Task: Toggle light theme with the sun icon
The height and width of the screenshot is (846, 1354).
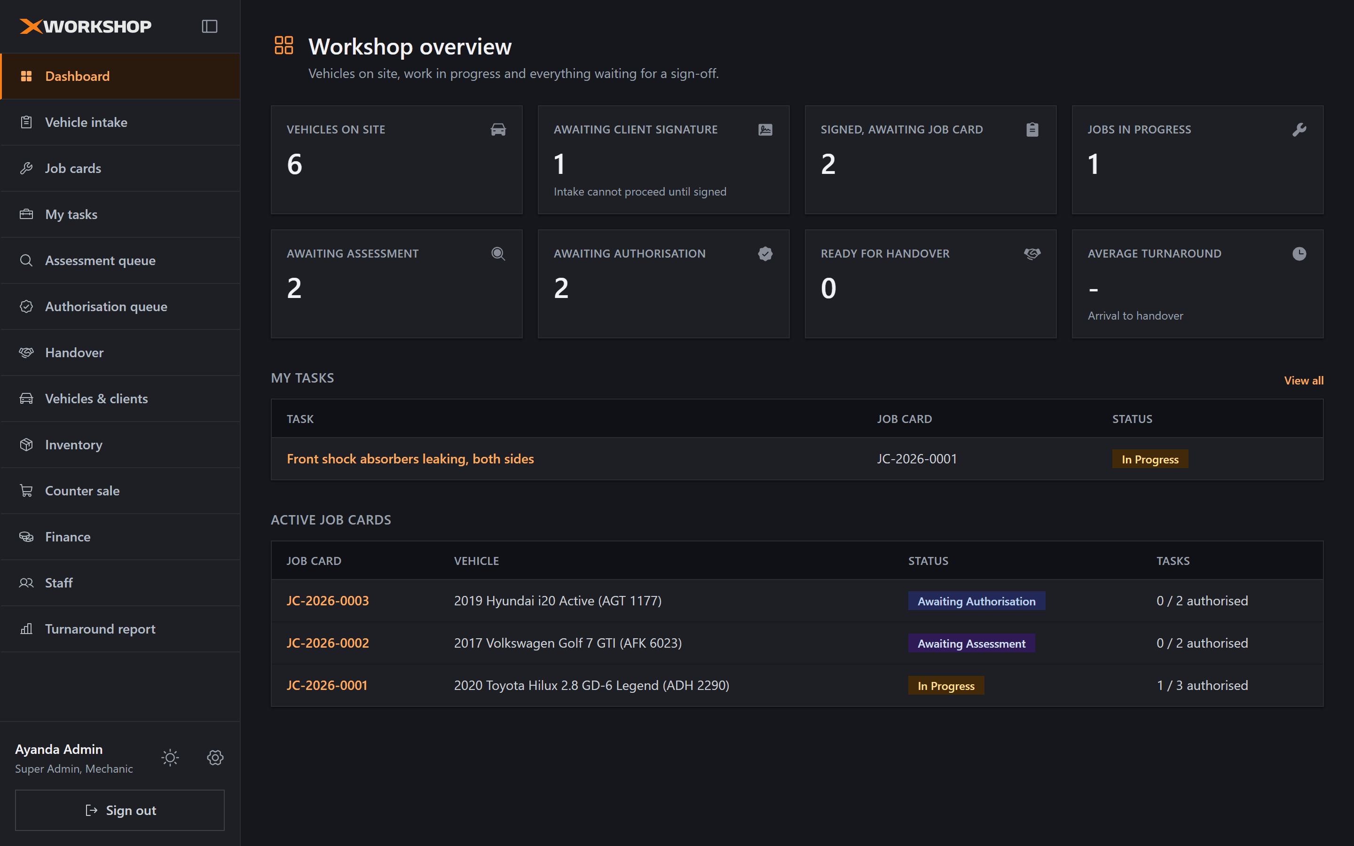Action: click(x=170, y=758)
